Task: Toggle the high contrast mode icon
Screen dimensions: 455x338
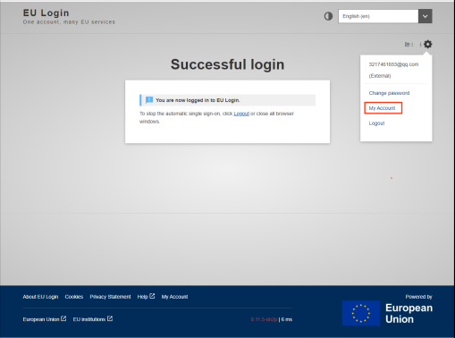Action: pos(328,16)
